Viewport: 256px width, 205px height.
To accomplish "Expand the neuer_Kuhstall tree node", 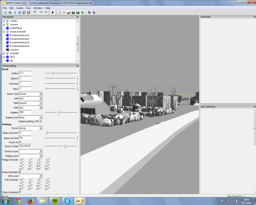I will click(x=4, y=32).
